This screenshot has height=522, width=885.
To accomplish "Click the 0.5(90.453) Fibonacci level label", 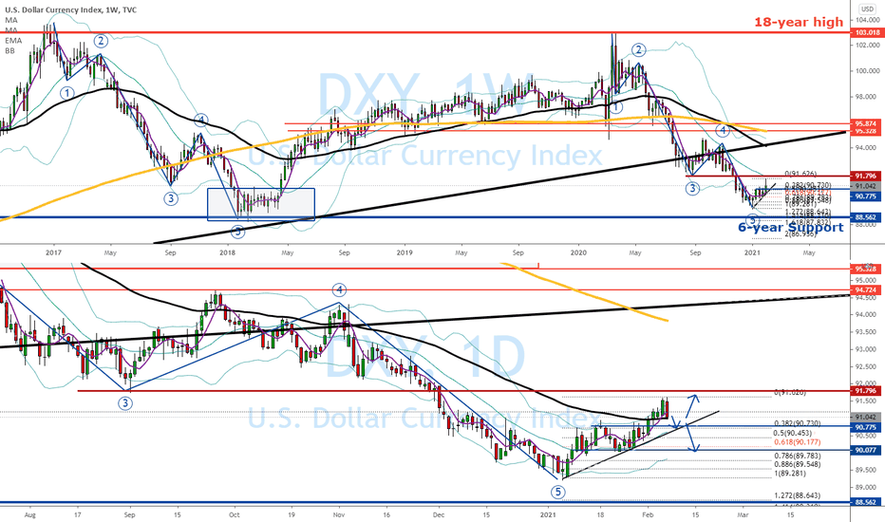I will pos(793,433).
